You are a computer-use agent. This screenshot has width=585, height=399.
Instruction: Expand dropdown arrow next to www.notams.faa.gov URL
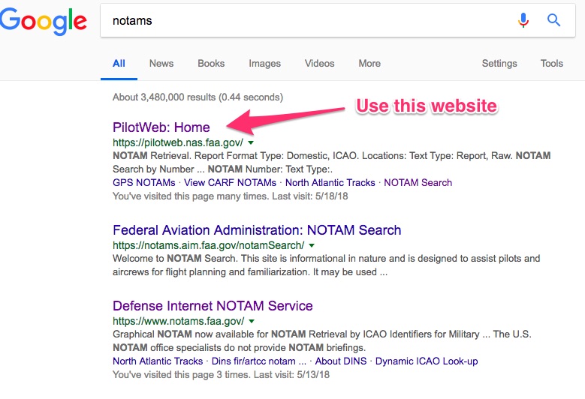point(252,321)
